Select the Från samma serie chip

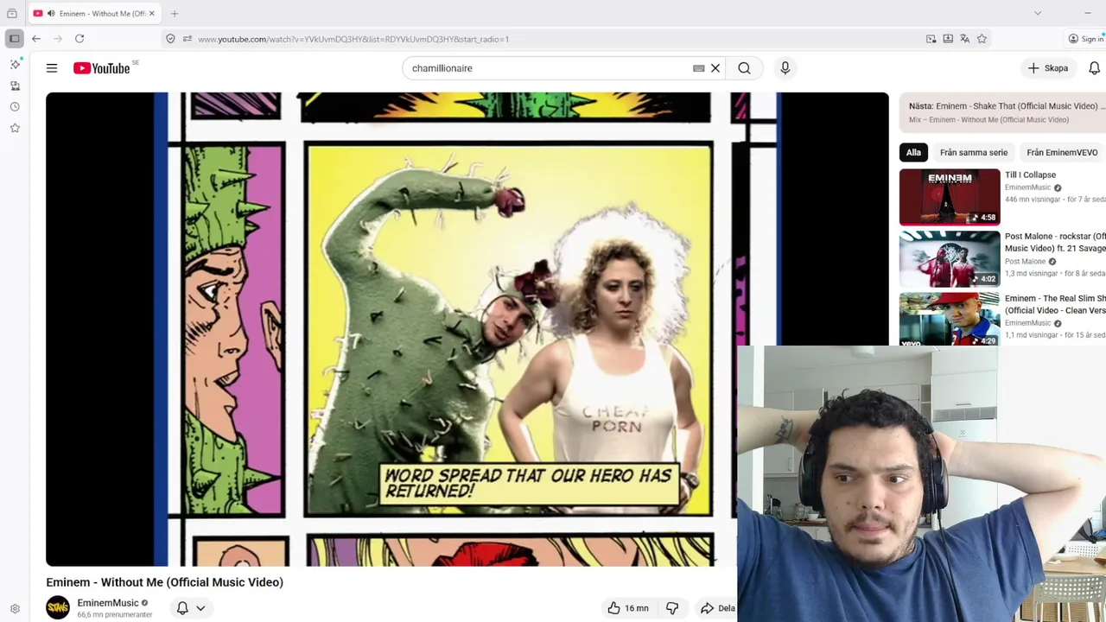[973, 153]
